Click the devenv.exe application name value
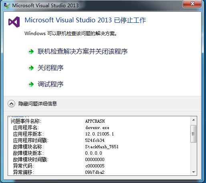 (x=97, y=127)
